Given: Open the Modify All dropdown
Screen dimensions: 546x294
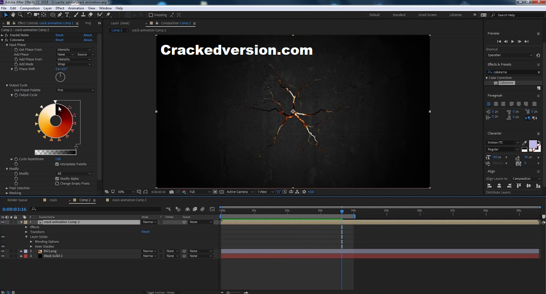Looking at the screenshot, I should 74,173.
